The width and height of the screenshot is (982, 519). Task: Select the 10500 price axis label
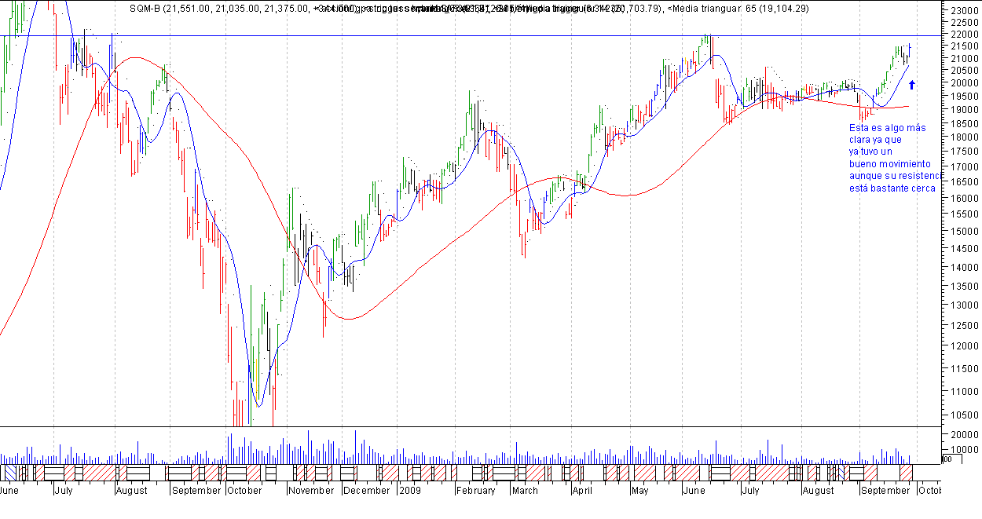pyautogui.click(x=963, y=417)
